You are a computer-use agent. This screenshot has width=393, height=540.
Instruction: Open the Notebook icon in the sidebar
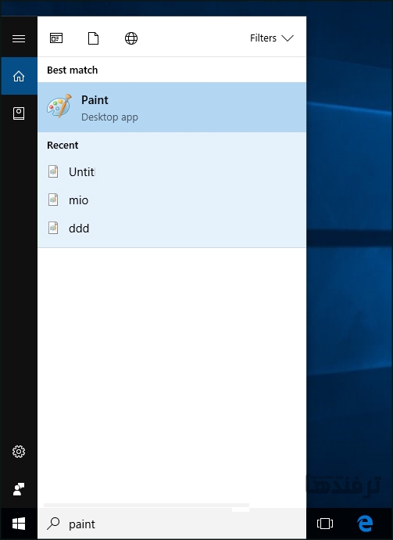pos(19,113)
